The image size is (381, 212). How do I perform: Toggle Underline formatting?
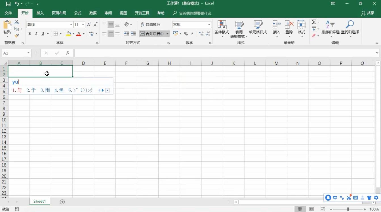(x=43, y=34)
